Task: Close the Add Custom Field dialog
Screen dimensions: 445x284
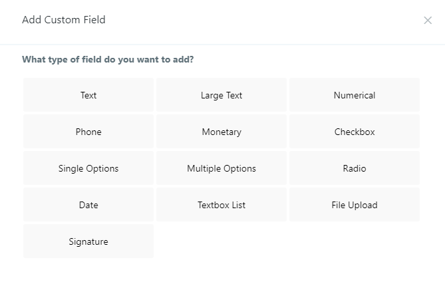Action: (428, 21)
